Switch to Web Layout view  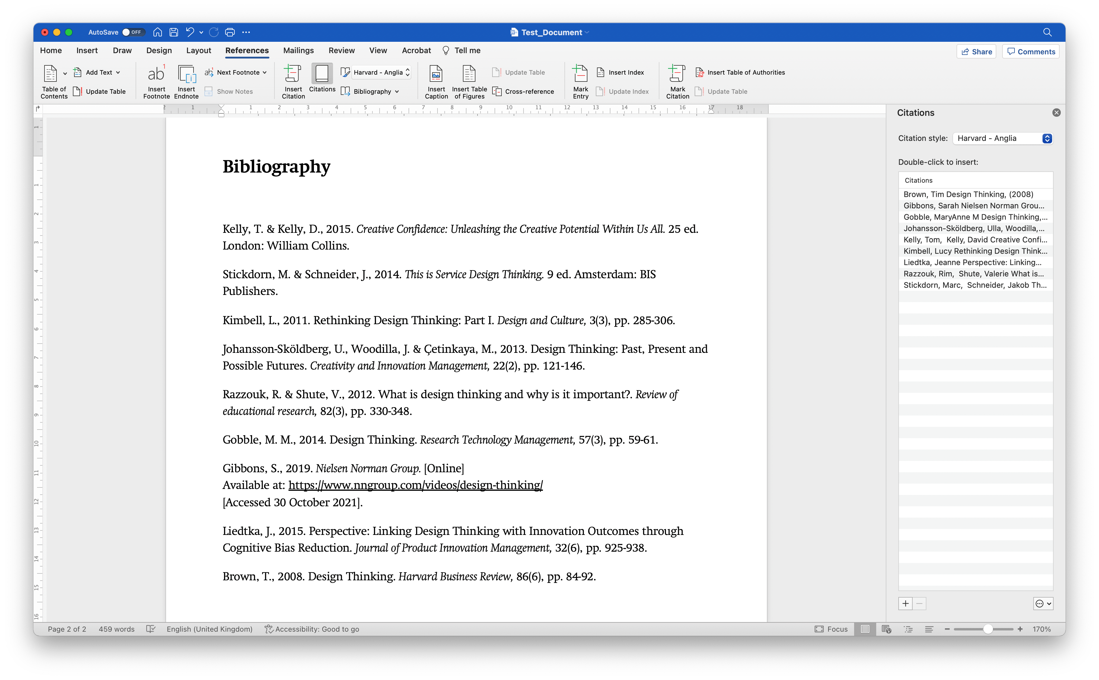886,629
